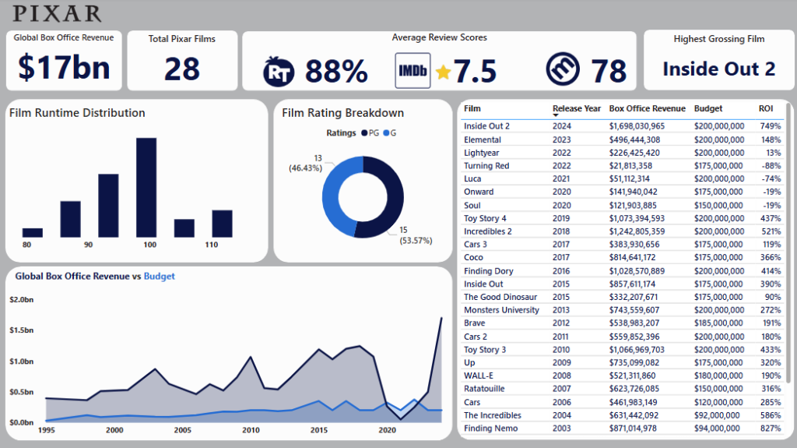Select the Elemental film row
Image resolution: width=797 pixels, height=448 pixels.
pos(622,139)
